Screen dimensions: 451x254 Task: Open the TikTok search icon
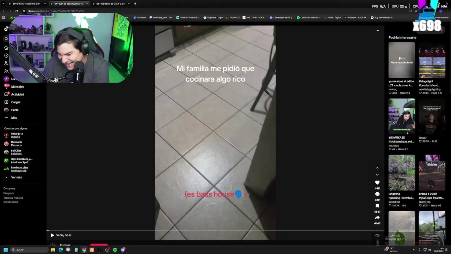6,39
